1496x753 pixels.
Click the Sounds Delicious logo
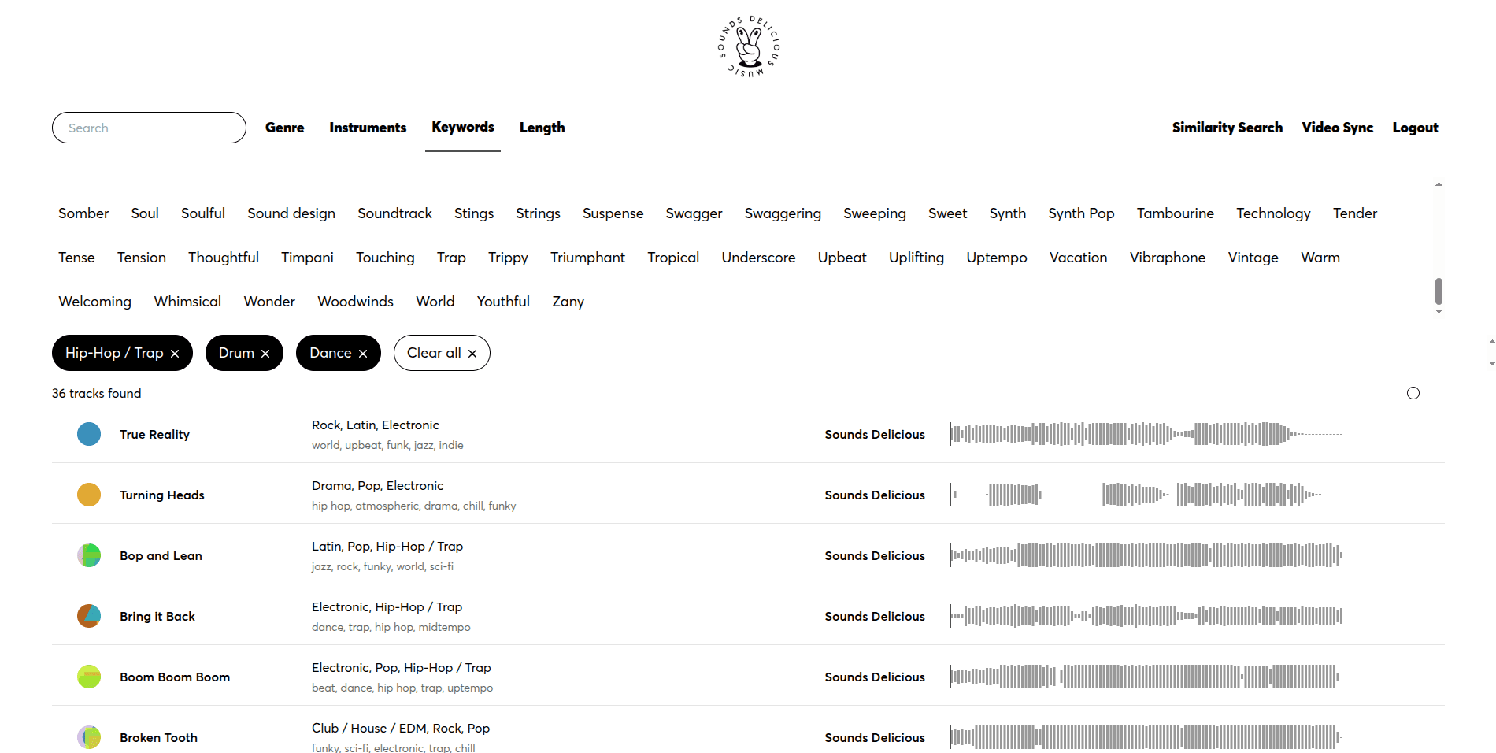748,46
